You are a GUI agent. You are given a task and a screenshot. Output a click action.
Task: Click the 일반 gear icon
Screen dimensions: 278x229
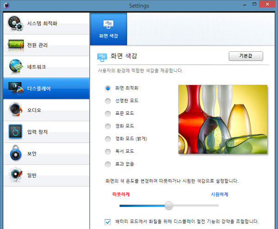coord(16,174)
